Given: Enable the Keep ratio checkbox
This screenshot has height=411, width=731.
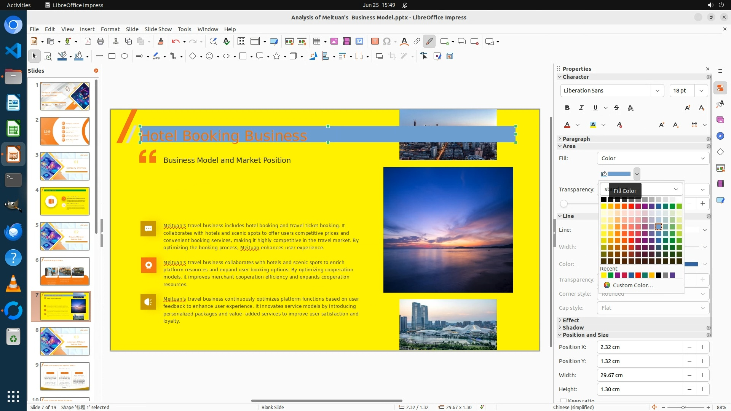Looking at the screenshot, I should pos(563,400).
